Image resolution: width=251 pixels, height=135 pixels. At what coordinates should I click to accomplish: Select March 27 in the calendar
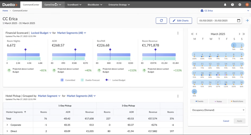(x=218, y=82)
